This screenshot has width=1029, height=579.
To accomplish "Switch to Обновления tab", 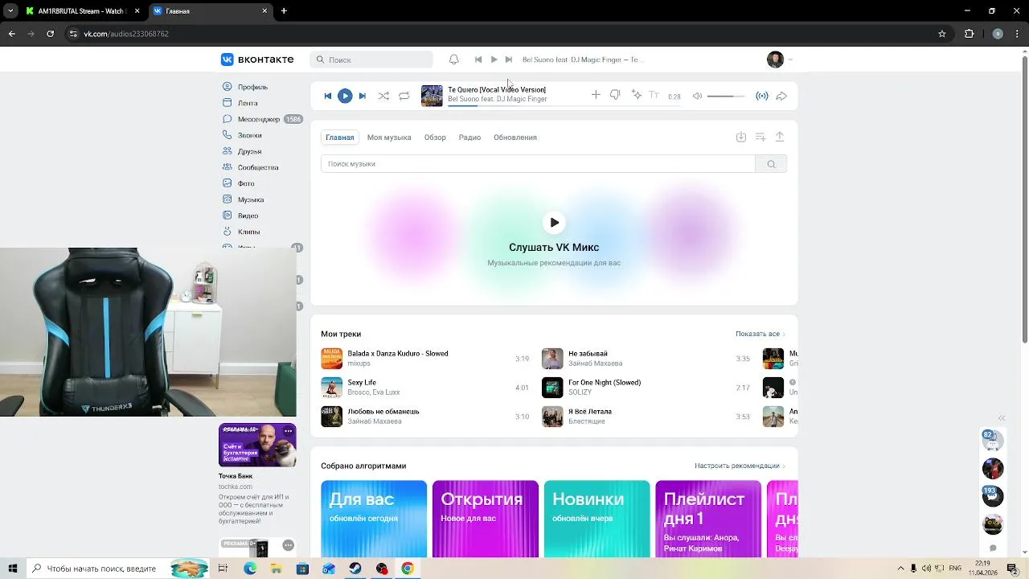I will coord(515,138).
